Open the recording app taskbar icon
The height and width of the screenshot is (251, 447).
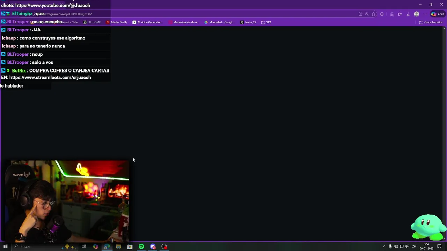click(164, 246)
